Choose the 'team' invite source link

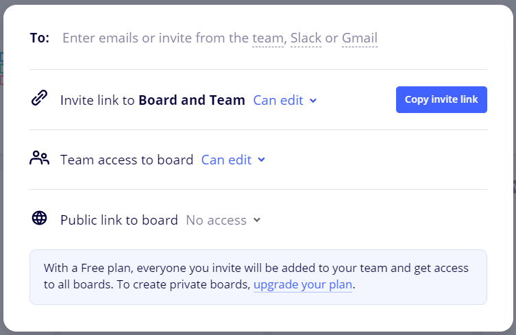[x=268, y=38]
